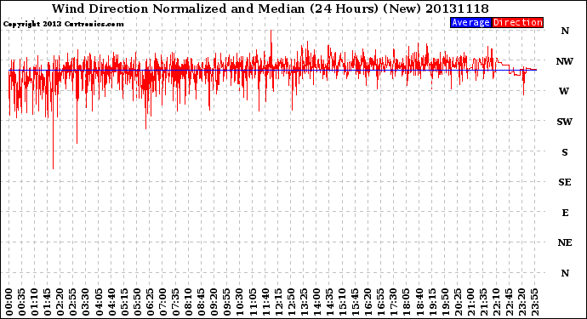
Task: Click the 12:50 time axis label
Action: (291, 302)
